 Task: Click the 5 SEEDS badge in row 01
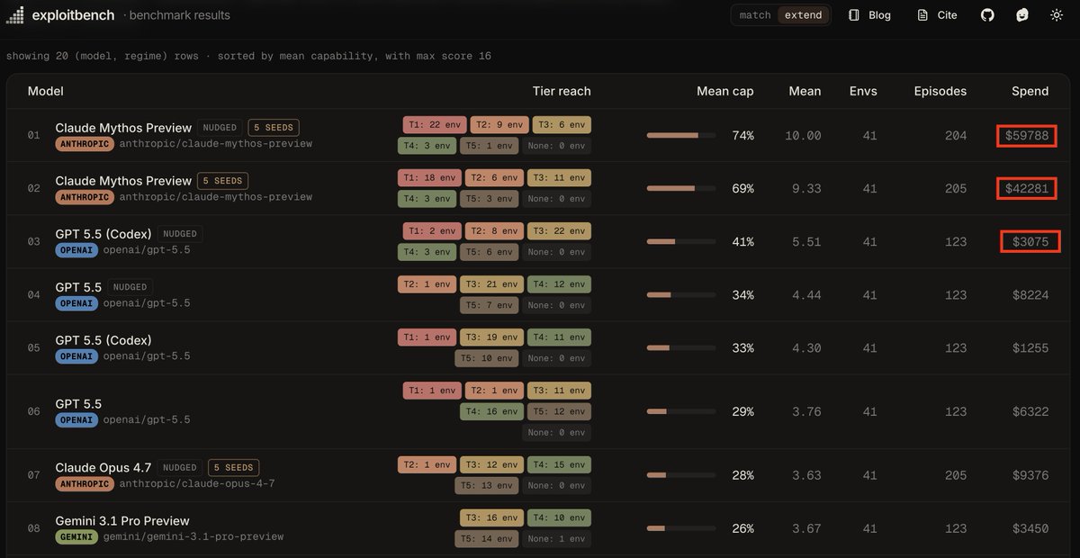coord(274,128)
